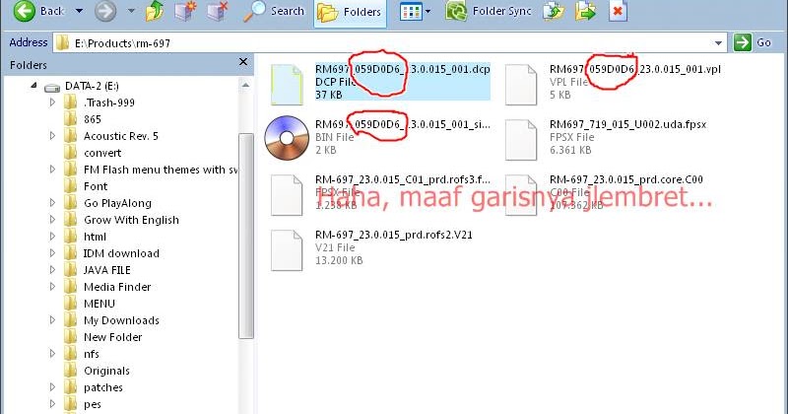Screen dimensions: 788x414
Task: Select the IDM download folder
Action: tap(121, 253)
